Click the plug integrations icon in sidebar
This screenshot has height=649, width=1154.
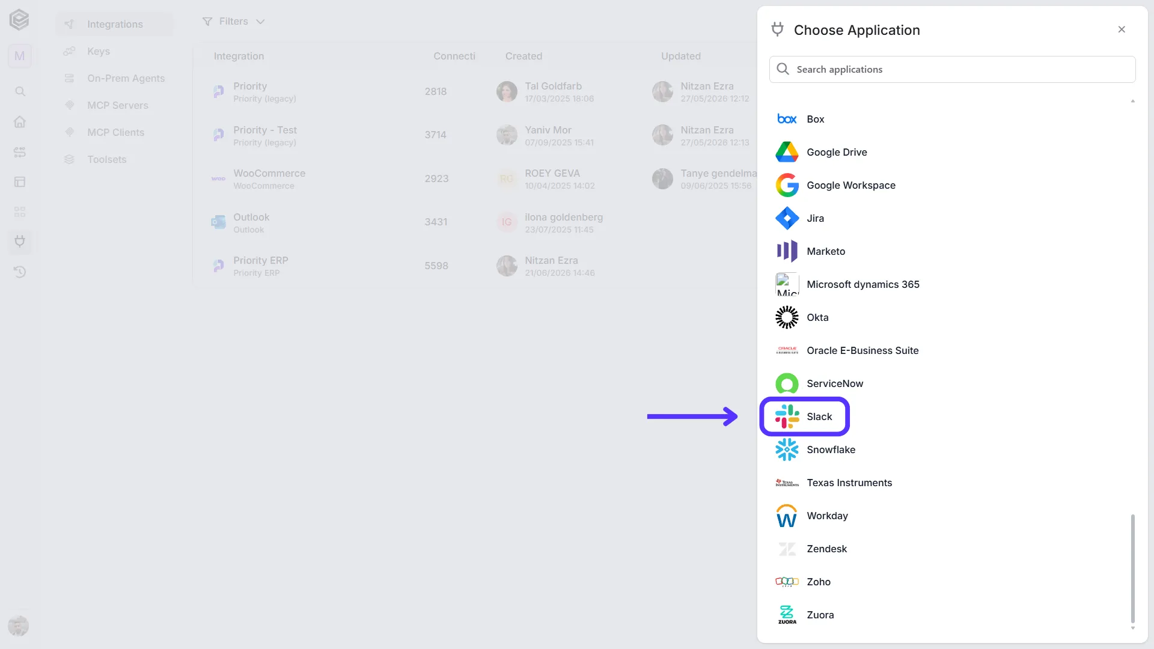point(20,242)
